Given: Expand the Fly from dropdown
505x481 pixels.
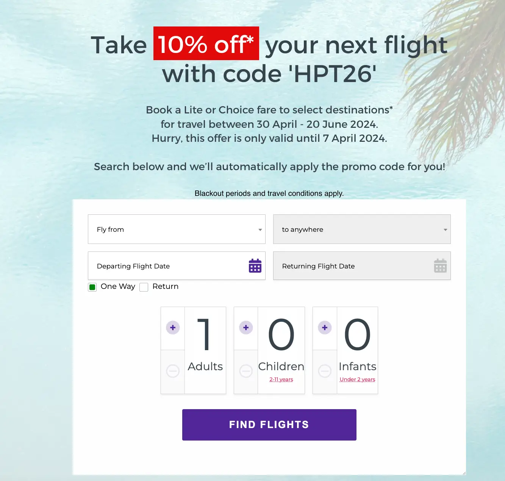Looking at the screenshot, I should [176, 229].
